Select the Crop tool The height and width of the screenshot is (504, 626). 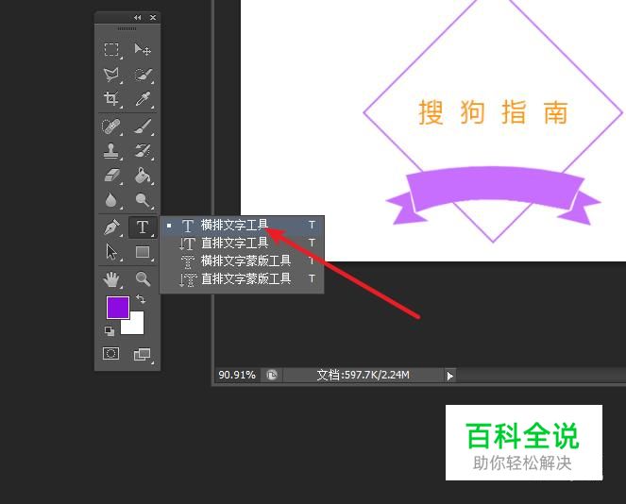point(111,98)
